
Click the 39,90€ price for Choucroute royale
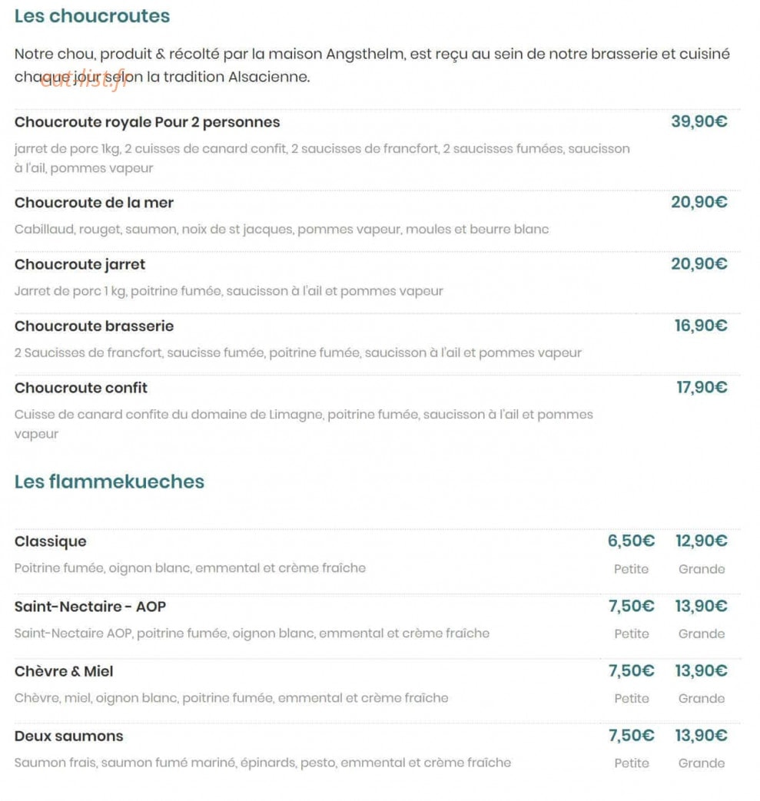pos(699,121)
